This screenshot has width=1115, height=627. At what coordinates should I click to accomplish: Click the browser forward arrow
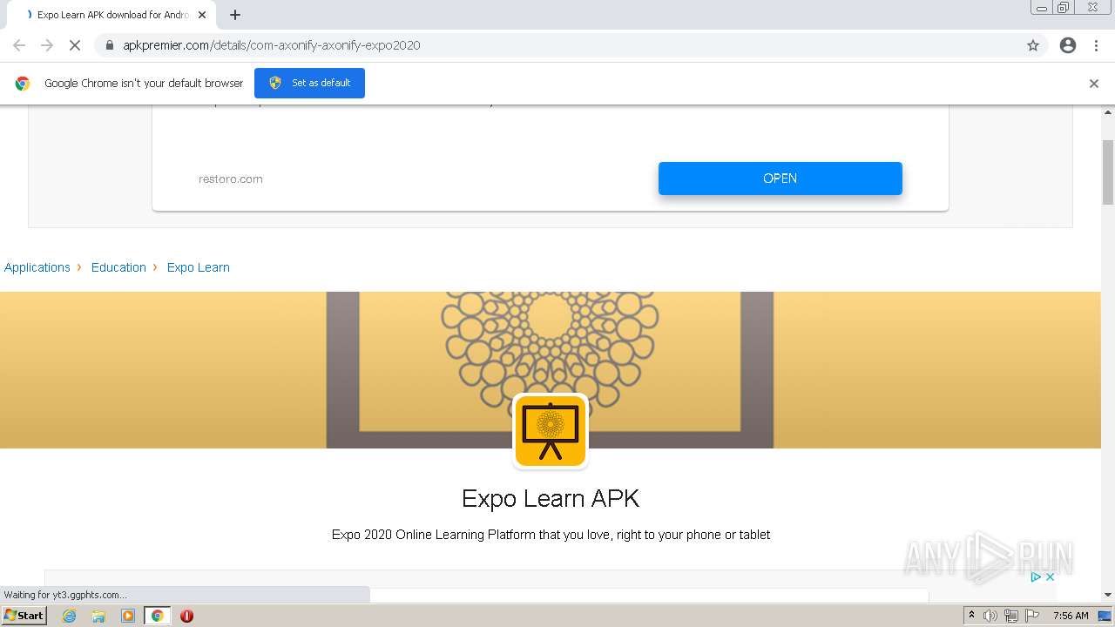pos(47,45)
